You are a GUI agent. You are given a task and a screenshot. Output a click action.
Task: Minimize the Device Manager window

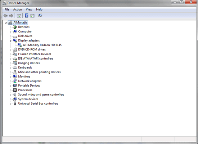tap(175, 2)
